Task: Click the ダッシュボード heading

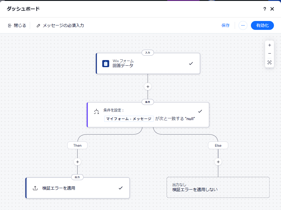Action: tap(23, 9)
